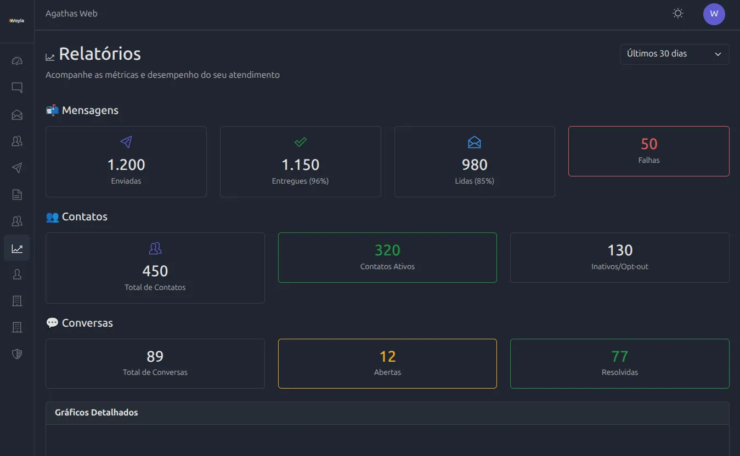Click the 'Enviadas' messages card
The width and height of the screenshot is (740, 456).
(x=126, y=162)
